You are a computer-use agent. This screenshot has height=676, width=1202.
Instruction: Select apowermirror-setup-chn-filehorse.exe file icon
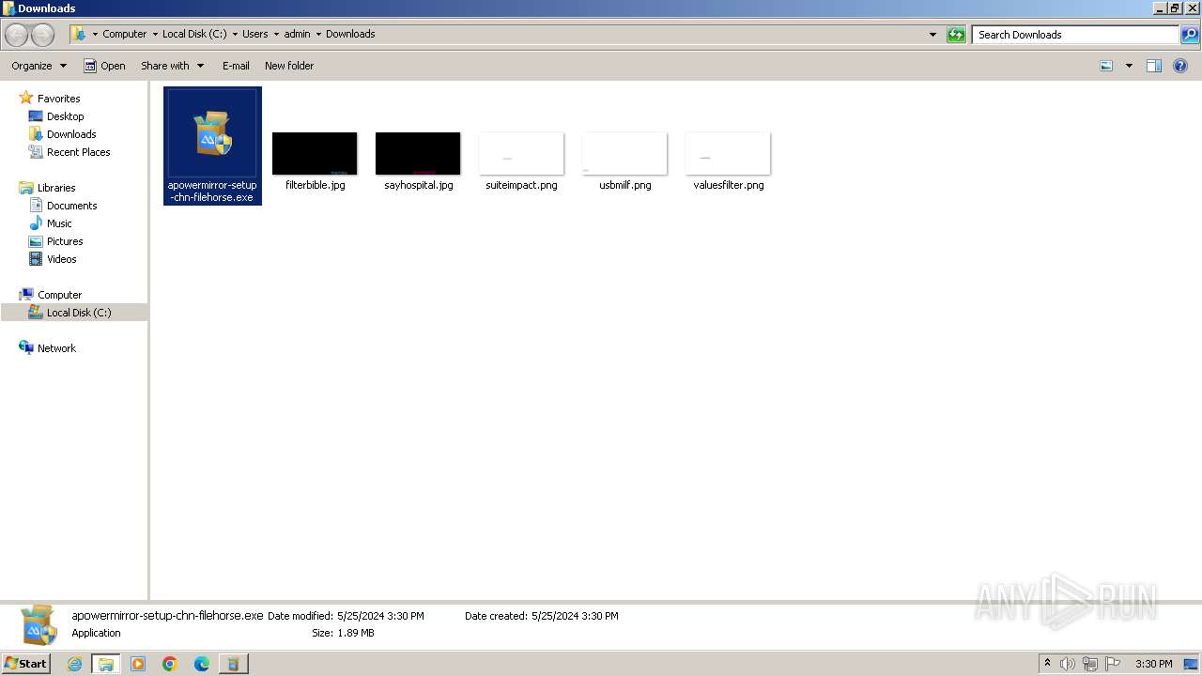212,146
